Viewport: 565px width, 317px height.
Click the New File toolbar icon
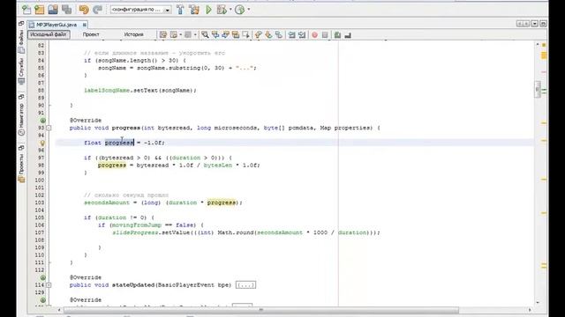pyautogui.click(x=26, y=10)
